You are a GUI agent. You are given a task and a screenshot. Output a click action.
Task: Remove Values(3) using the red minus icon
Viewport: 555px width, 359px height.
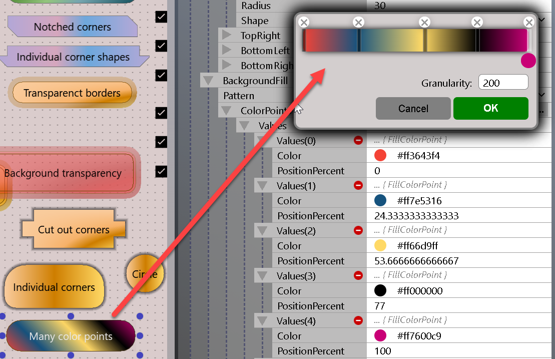[358, 276]
